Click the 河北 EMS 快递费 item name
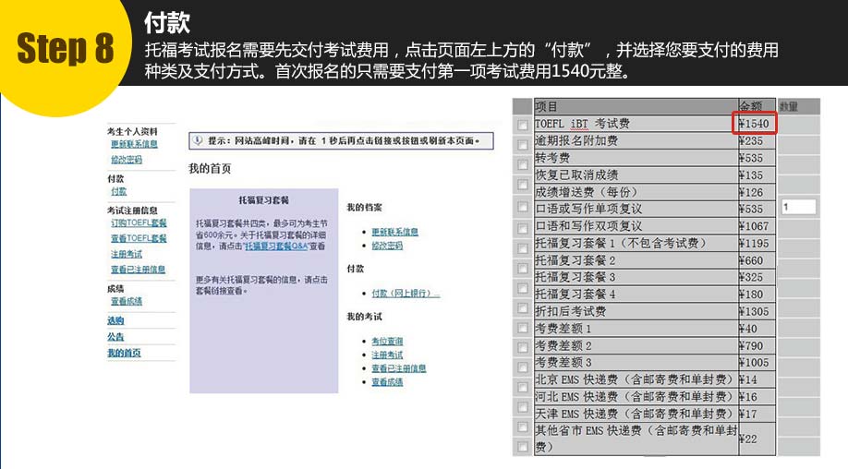The height and width of the screenshot is (469, 848). 636,397
